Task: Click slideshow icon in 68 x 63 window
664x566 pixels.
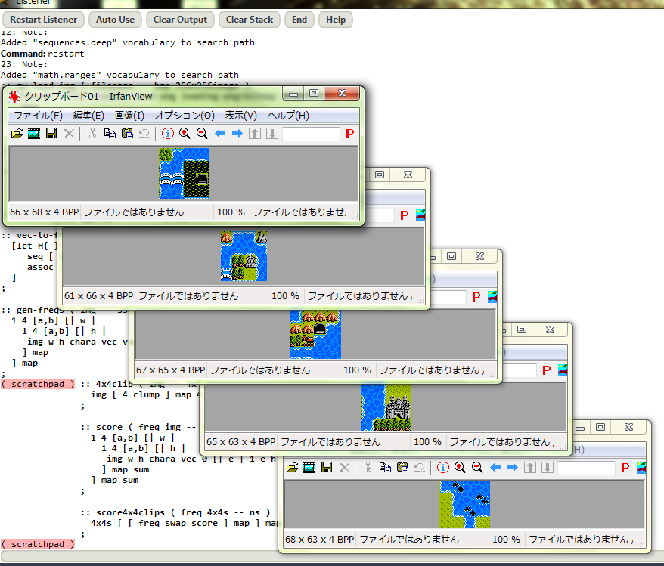Action: 309,468
